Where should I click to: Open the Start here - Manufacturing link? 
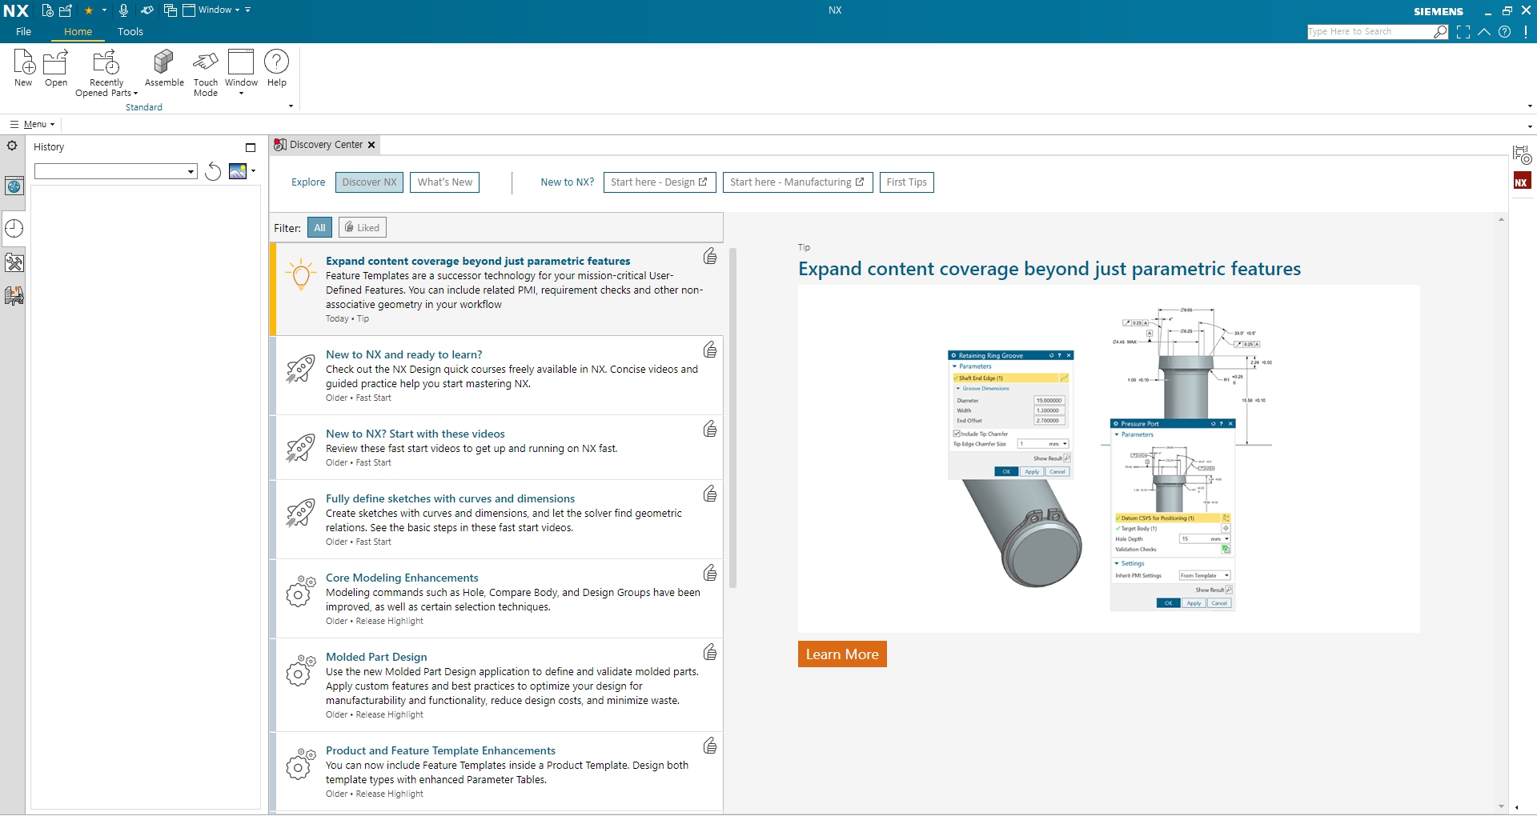[x=797, y=182]
